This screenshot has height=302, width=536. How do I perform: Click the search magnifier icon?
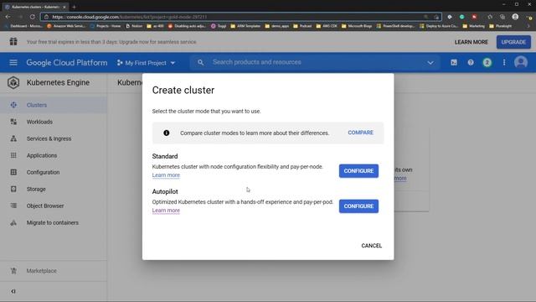click(x=201, y=62)
